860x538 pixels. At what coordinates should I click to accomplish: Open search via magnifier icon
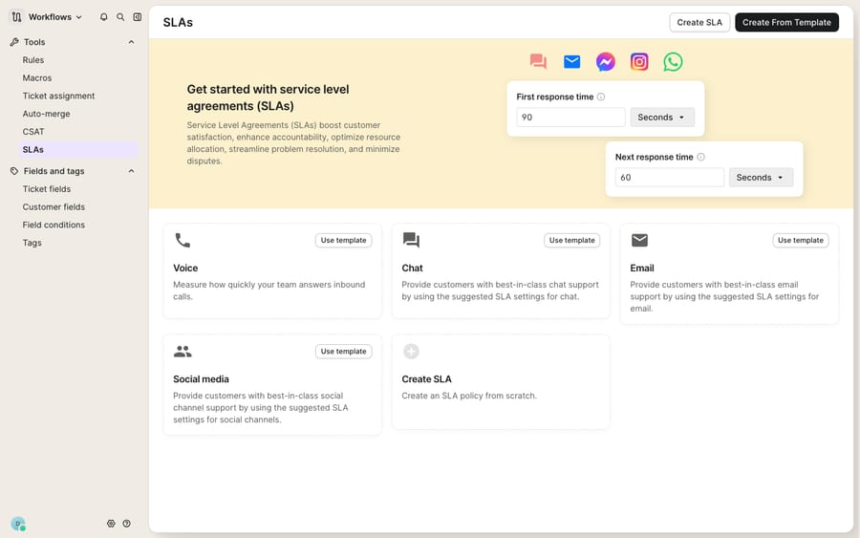click(120, 17)
